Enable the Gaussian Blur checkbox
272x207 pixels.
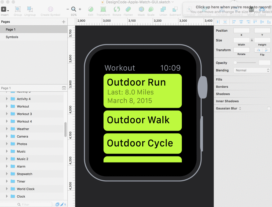point(268,108)
